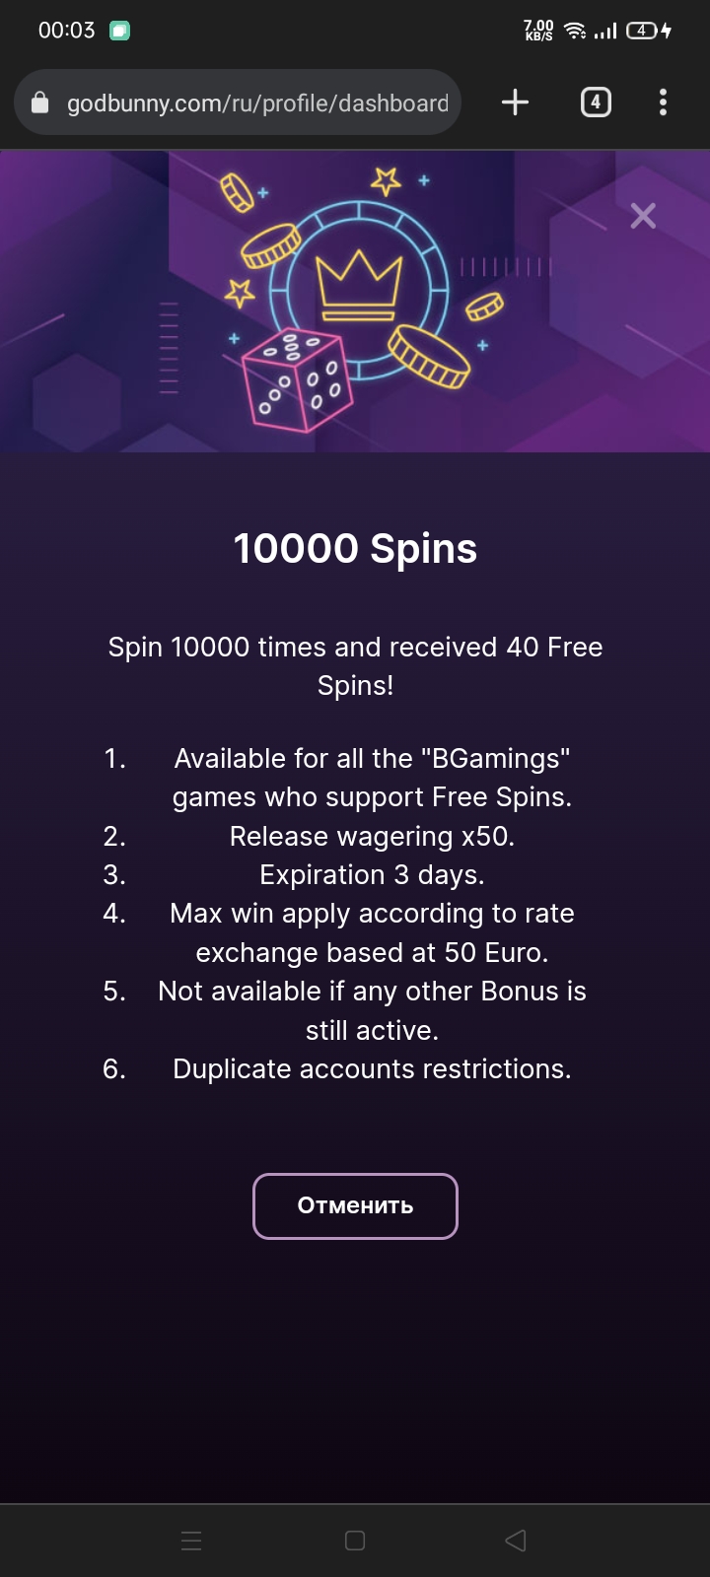Open a new browser tab

pos(515,103)
